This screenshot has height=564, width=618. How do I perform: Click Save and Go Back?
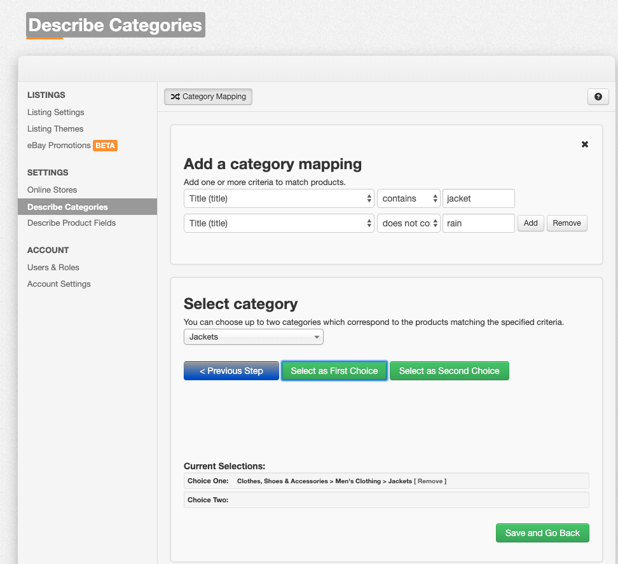[542, 533]
